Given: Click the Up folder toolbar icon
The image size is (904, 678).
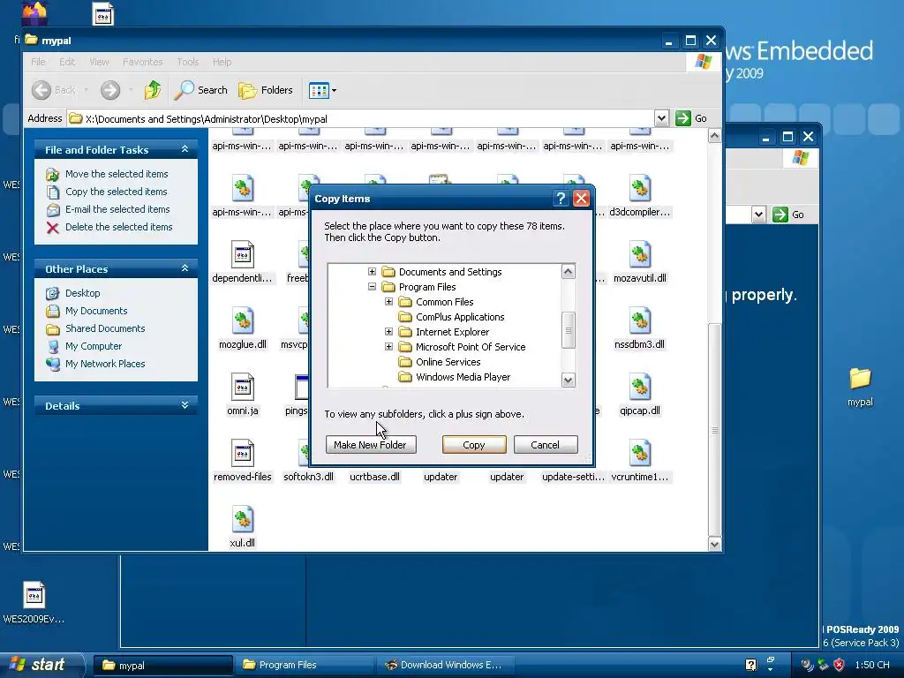Looking at the screenshot, I should [x=153, y=90].
